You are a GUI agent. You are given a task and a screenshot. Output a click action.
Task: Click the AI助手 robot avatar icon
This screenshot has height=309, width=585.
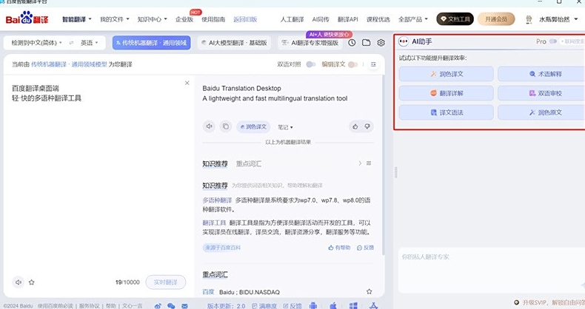pyautogui.click(x=404, y=41)
